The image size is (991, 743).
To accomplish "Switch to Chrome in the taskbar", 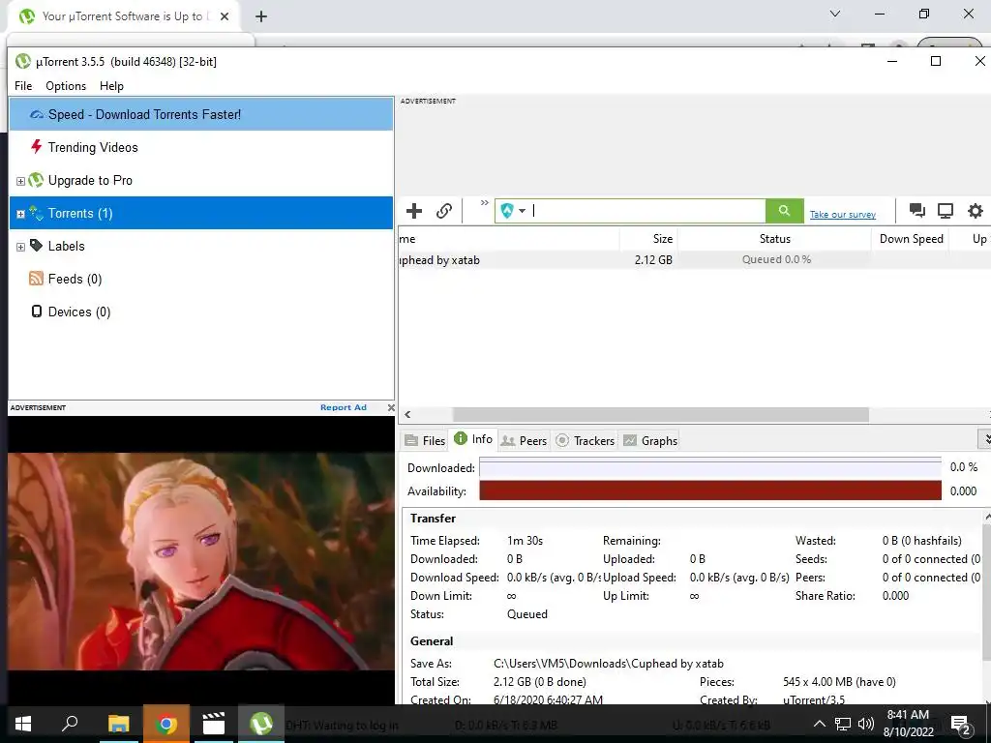I will (x=165, y=724).
